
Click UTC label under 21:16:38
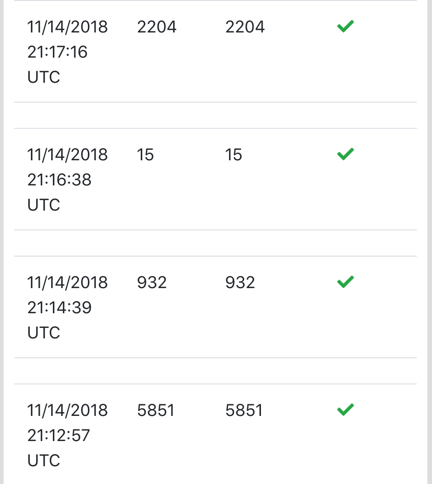[43, 205]
